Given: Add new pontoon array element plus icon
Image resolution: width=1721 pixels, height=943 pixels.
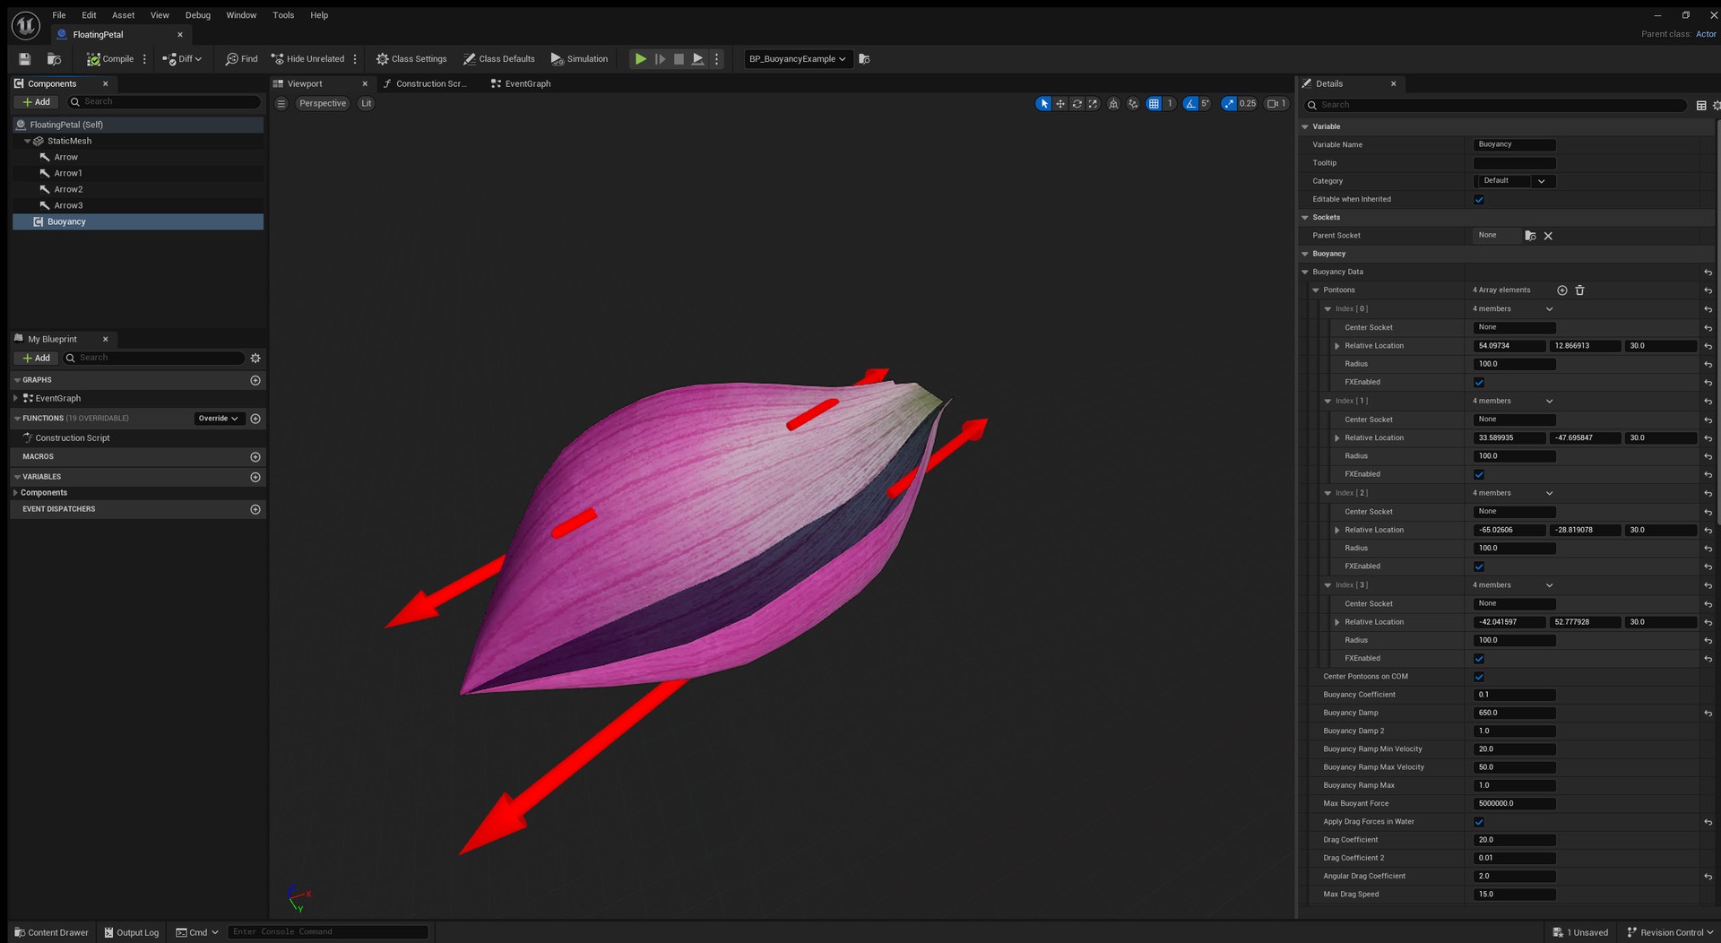Looking at the screenshot, I should (x=1562, y=290).
